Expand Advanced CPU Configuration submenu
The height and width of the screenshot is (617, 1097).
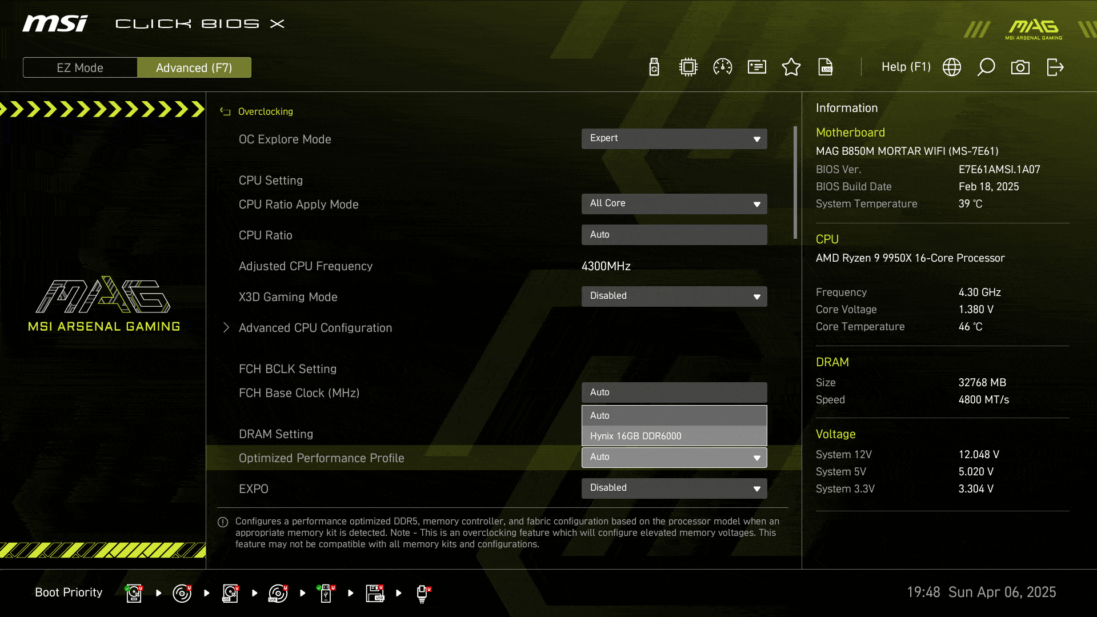pyautogui.click(x=315, y=327)
